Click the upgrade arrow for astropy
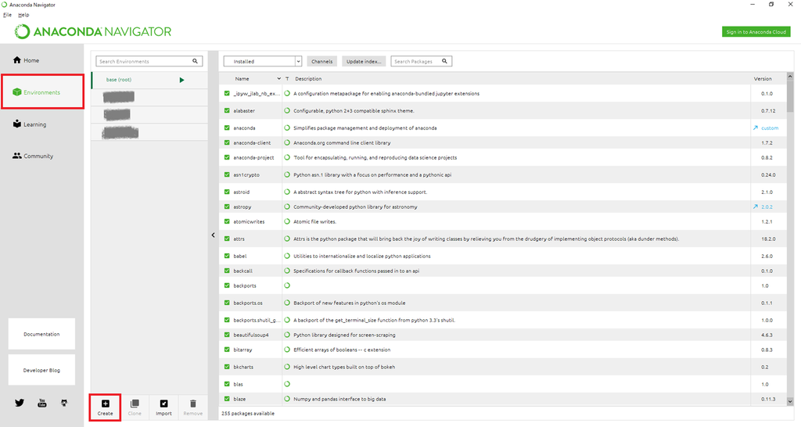 point(756,207)
